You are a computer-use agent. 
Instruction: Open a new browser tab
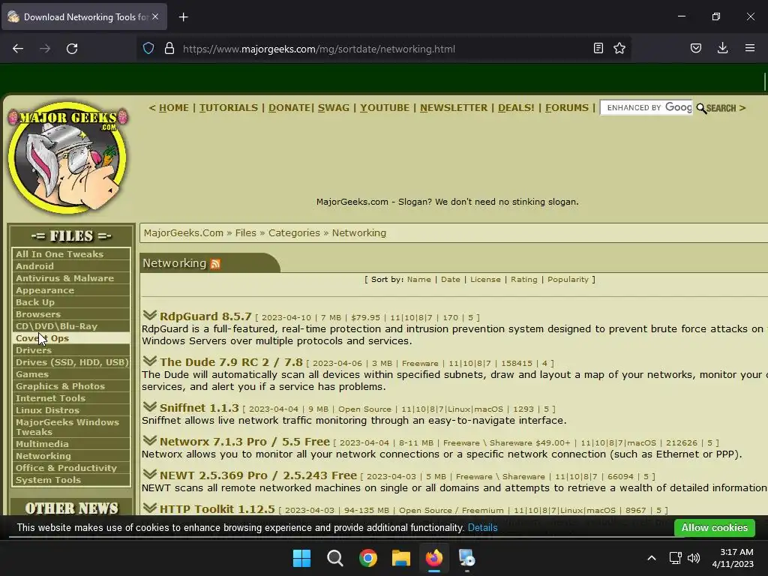[x=183, y=17]
